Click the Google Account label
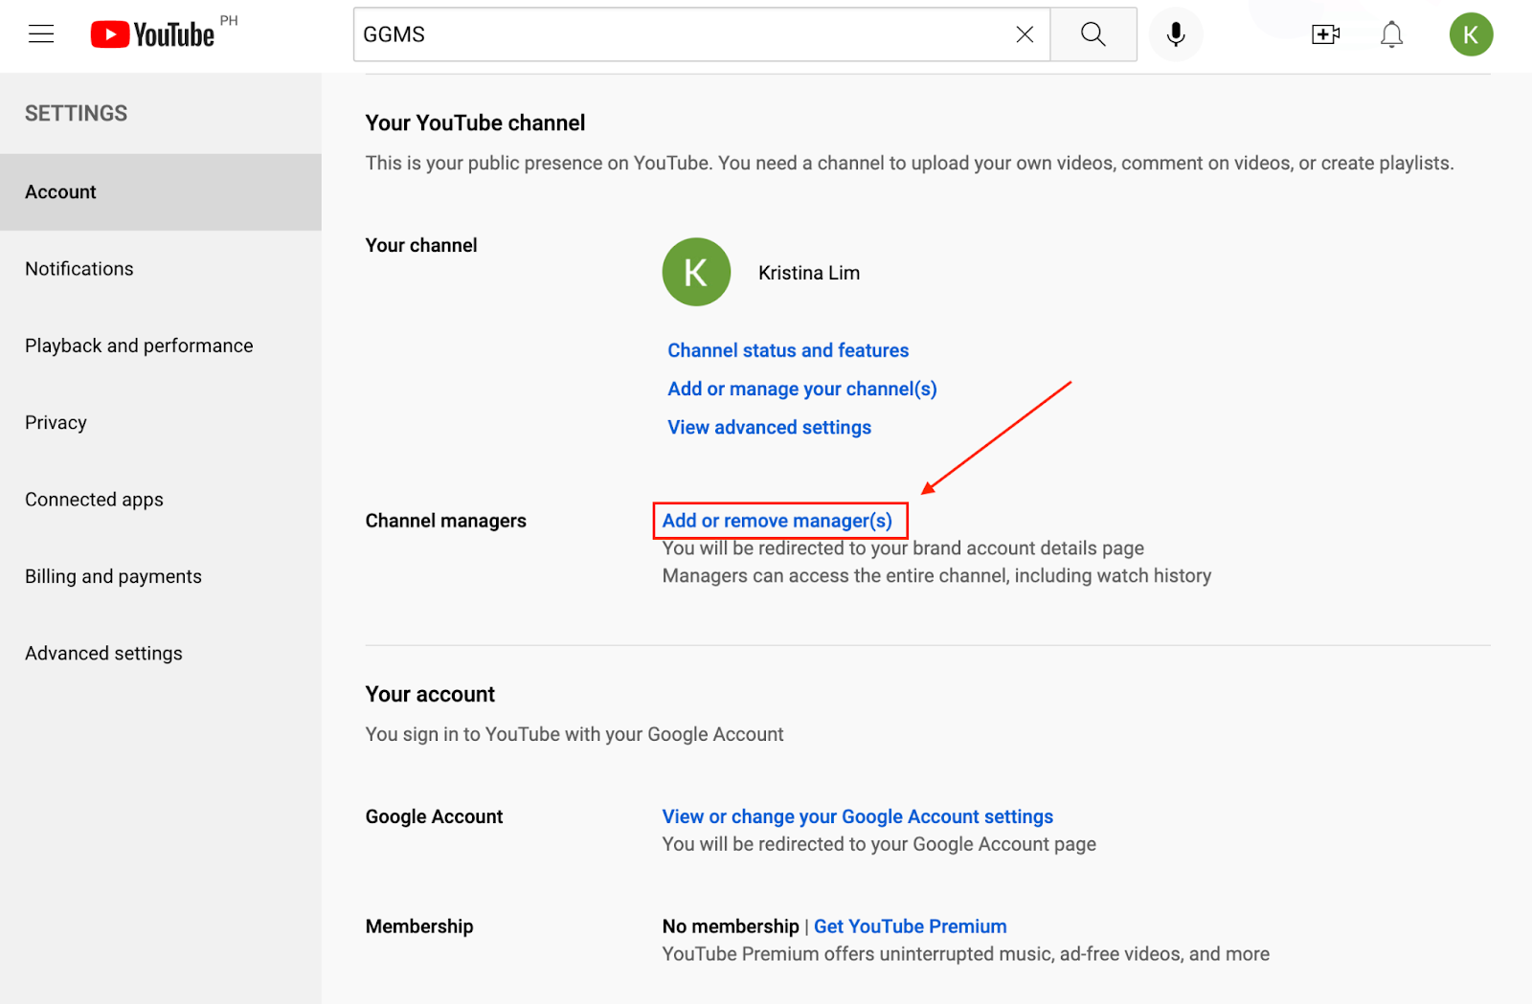The width and height of the screenshot is (1532, 1004). 434,816
